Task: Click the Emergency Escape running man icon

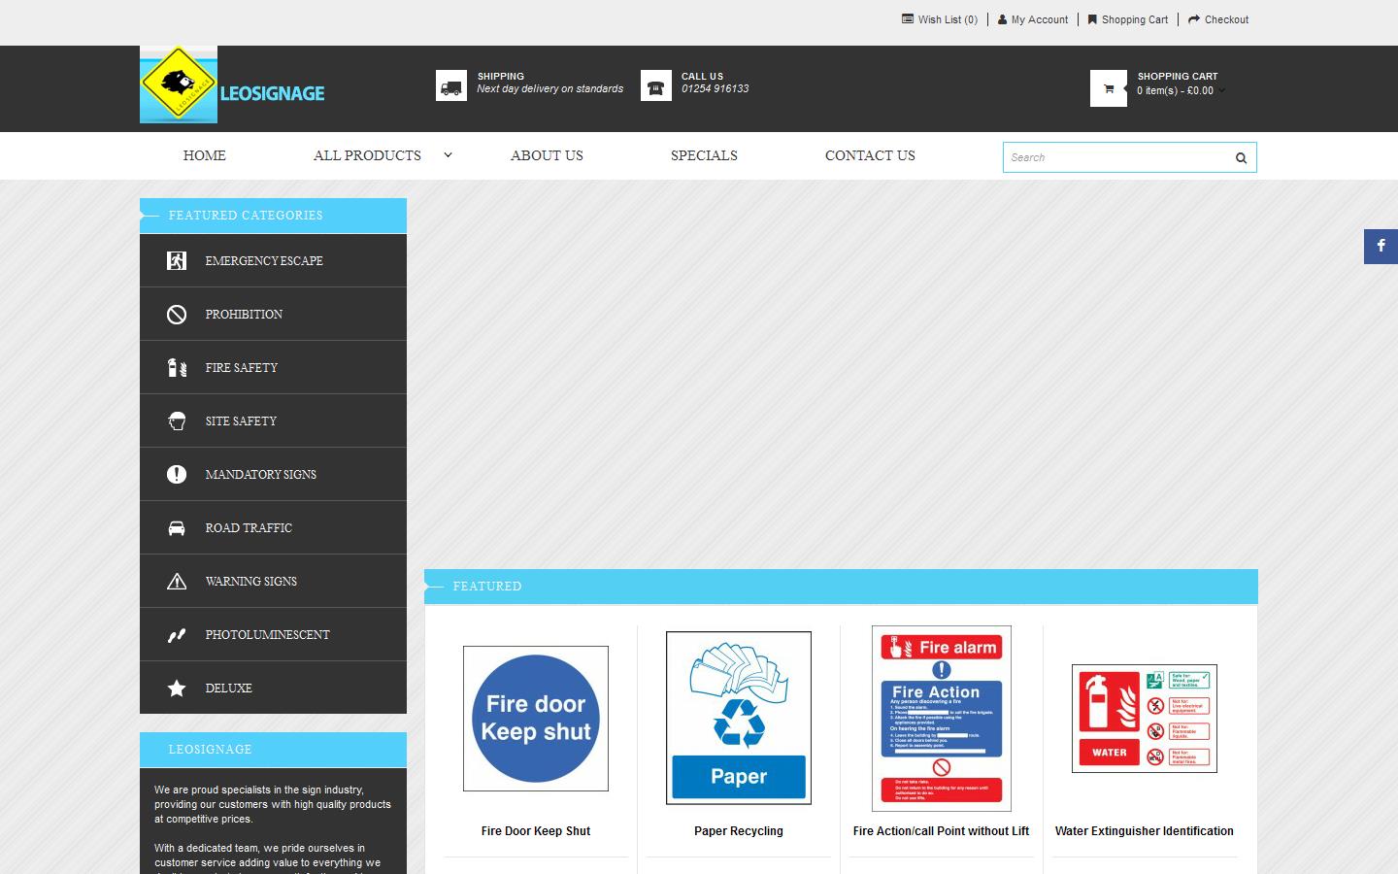Action: 177,261
